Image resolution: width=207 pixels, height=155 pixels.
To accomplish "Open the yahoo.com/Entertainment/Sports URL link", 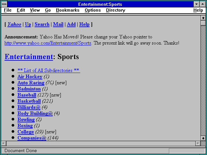I will 48,43.
